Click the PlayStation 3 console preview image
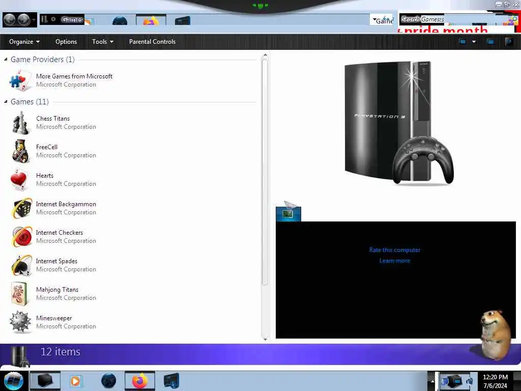 (x=399, y=122)
